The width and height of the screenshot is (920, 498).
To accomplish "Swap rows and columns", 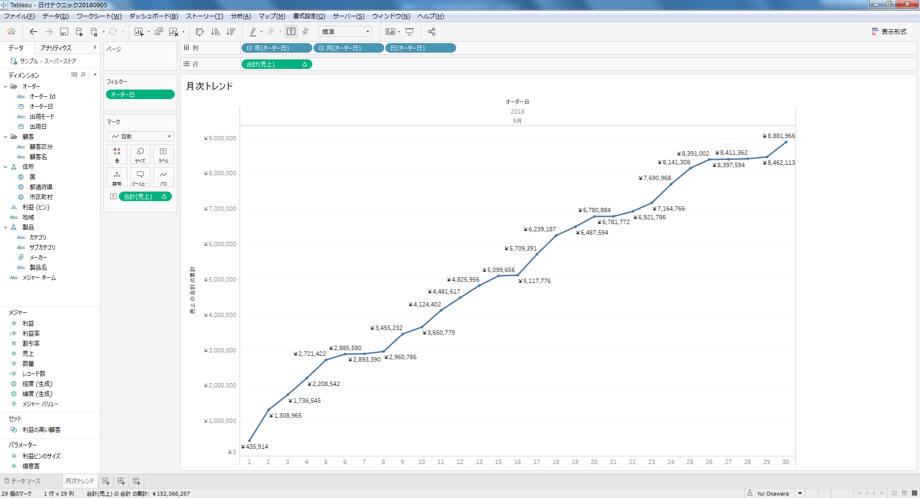I will pos(200,32).
